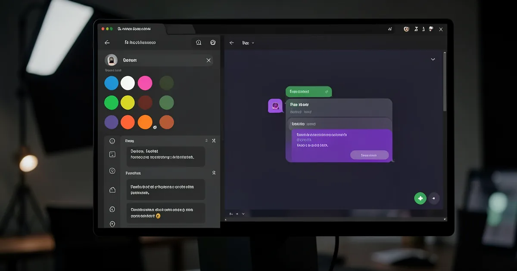Click the purple avatar icon beside the message
The image size is (517, 271).
pyautogui.click(x=275, y=106)
